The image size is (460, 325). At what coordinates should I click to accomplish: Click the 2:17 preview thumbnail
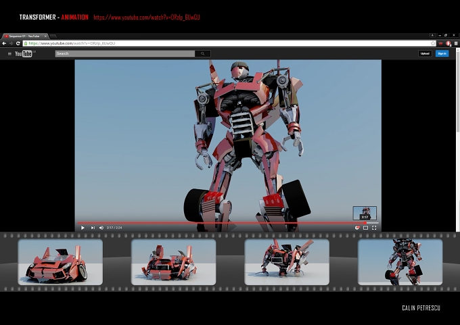365,213
